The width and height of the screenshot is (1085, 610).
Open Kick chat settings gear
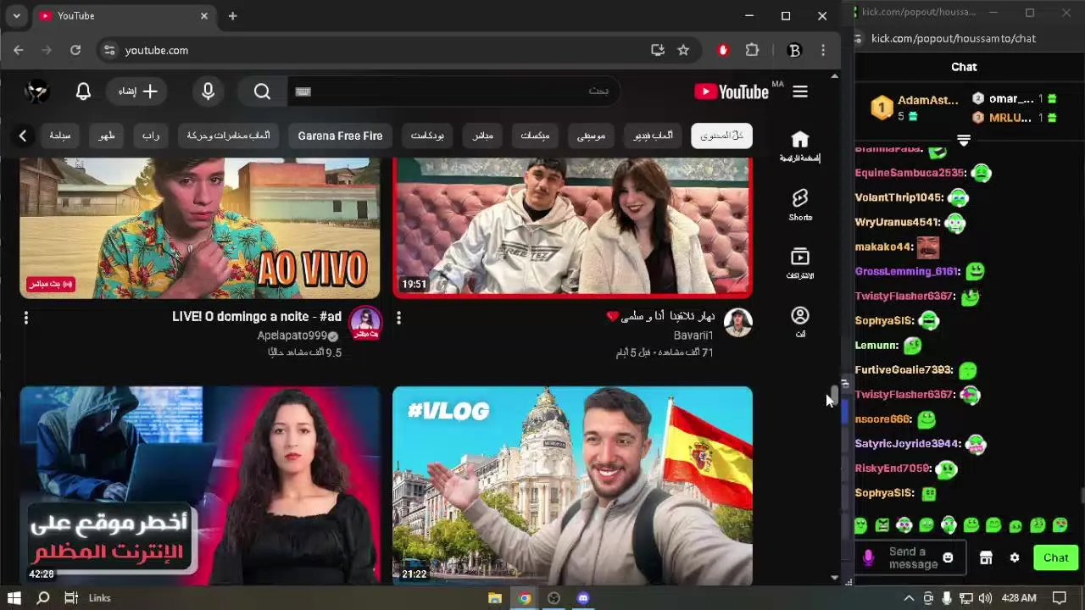[x=1015, y=557]
